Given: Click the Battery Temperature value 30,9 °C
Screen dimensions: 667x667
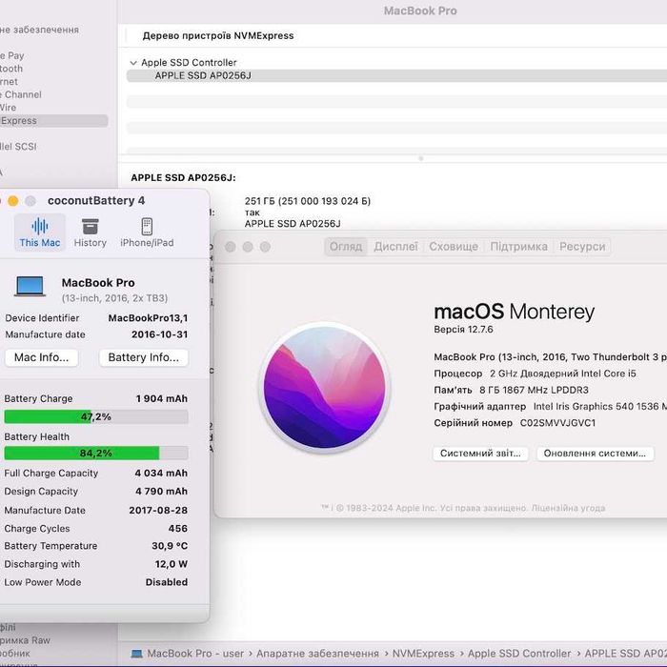Looking at the screenshot, I should 170,546.
